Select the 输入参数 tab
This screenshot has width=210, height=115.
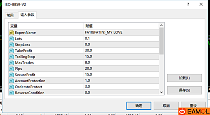[27, 15]
